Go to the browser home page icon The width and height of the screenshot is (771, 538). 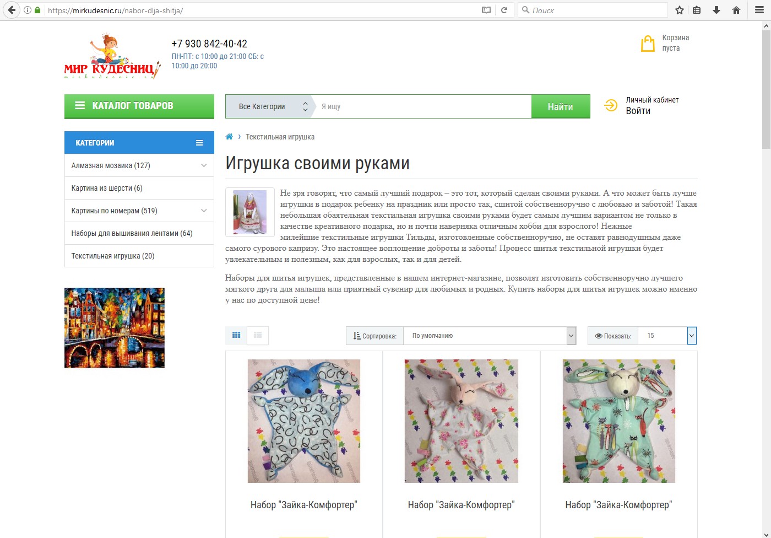pos(736,10)
